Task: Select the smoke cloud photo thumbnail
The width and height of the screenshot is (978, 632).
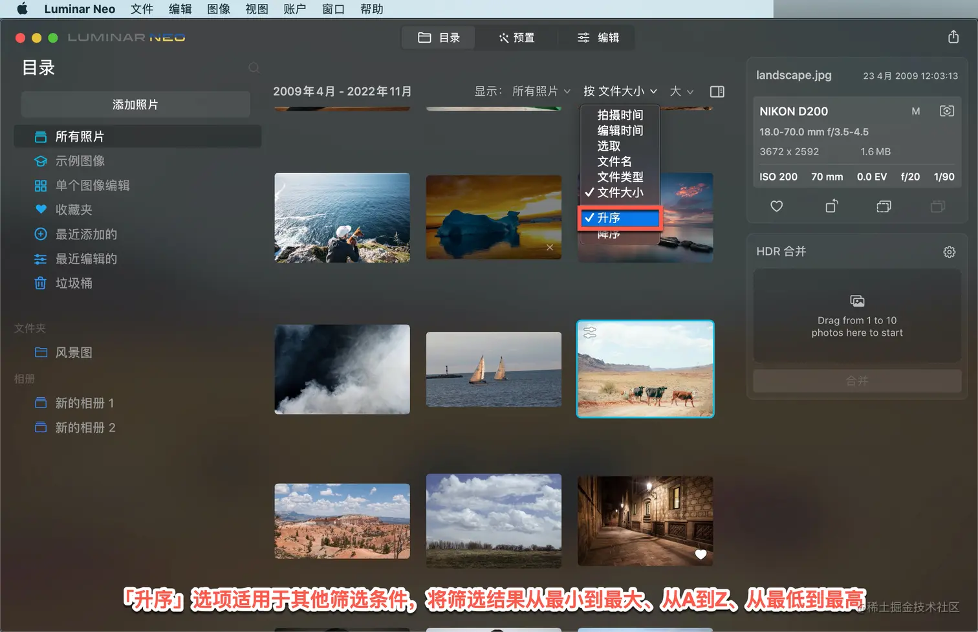Action: [x=342, y=369]
